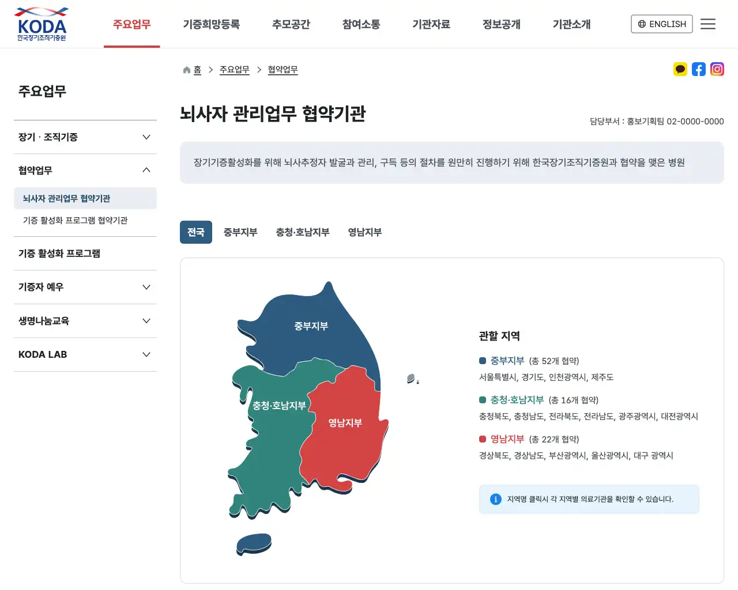Open the Instagram icon link
The width and height of the screenshot is (738, 590).
click(717, 70)
